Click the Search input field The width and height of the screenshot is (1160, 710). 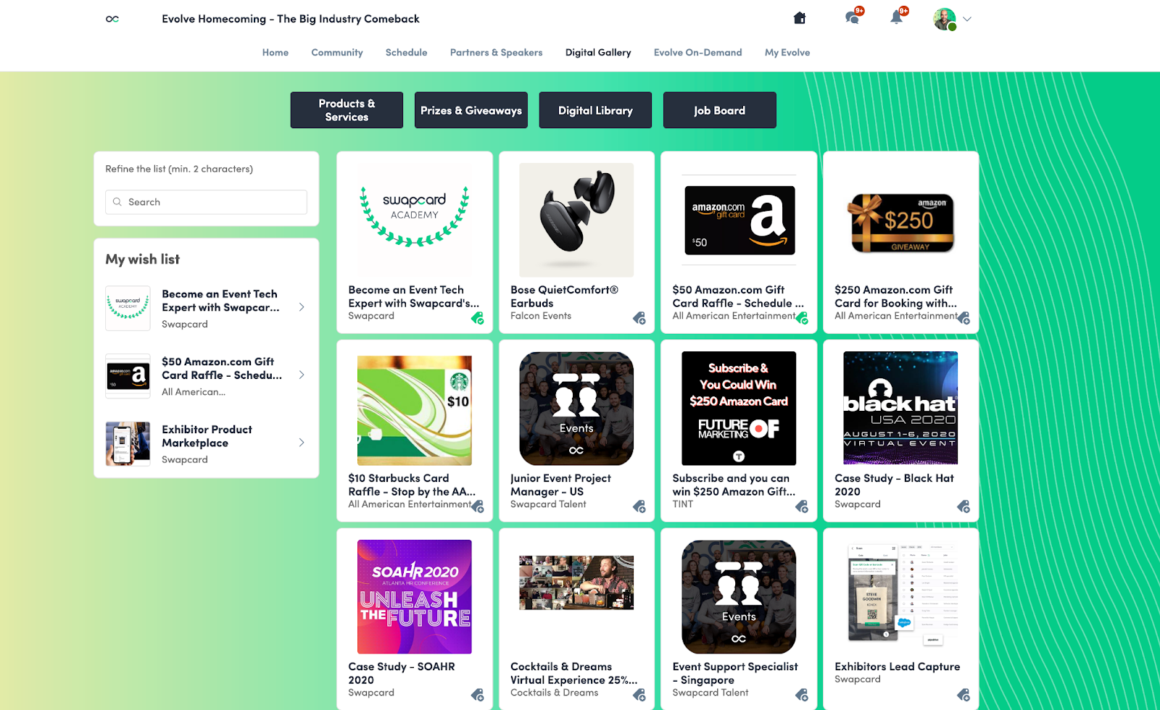207,202
